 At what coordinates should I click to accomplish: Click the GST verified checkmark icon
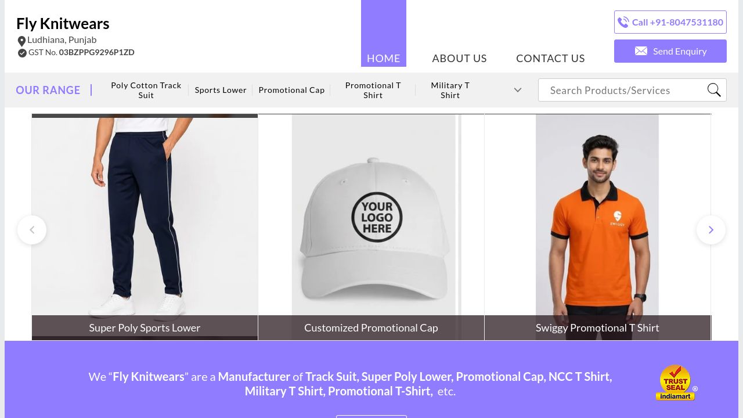pos(22,53)
